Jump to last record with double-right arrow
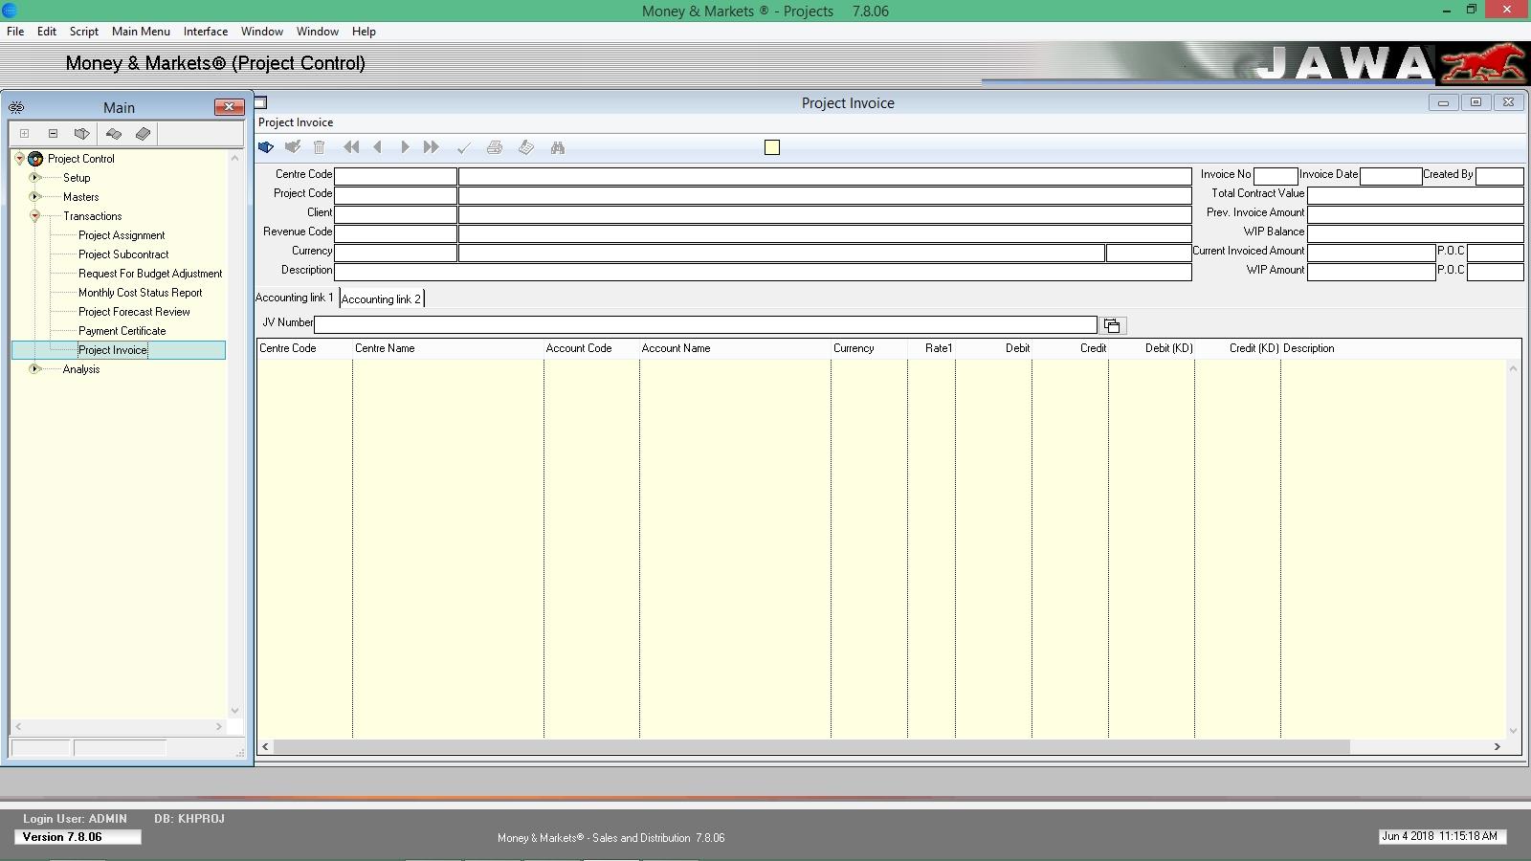The image size is (1531, 861). [431, 147]
